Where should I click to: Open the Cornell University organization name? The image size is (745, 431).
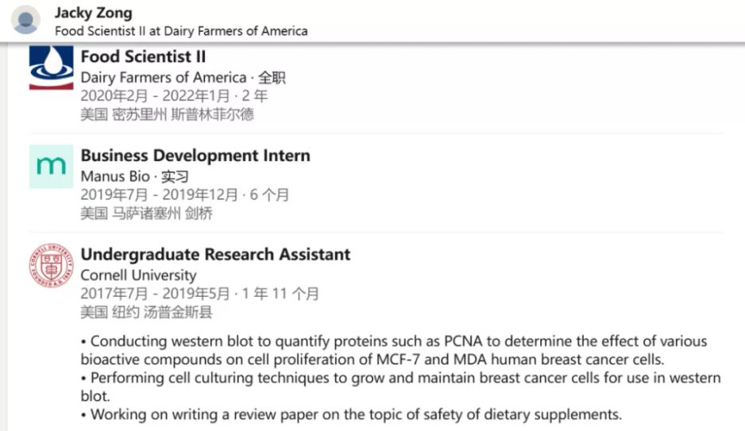coord(138,275)
